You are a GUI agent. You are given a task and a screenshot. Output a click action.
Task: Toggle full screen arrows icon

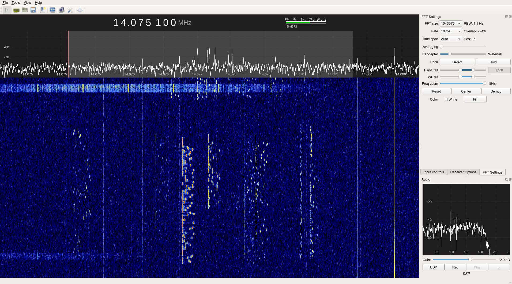pos(80,10)
